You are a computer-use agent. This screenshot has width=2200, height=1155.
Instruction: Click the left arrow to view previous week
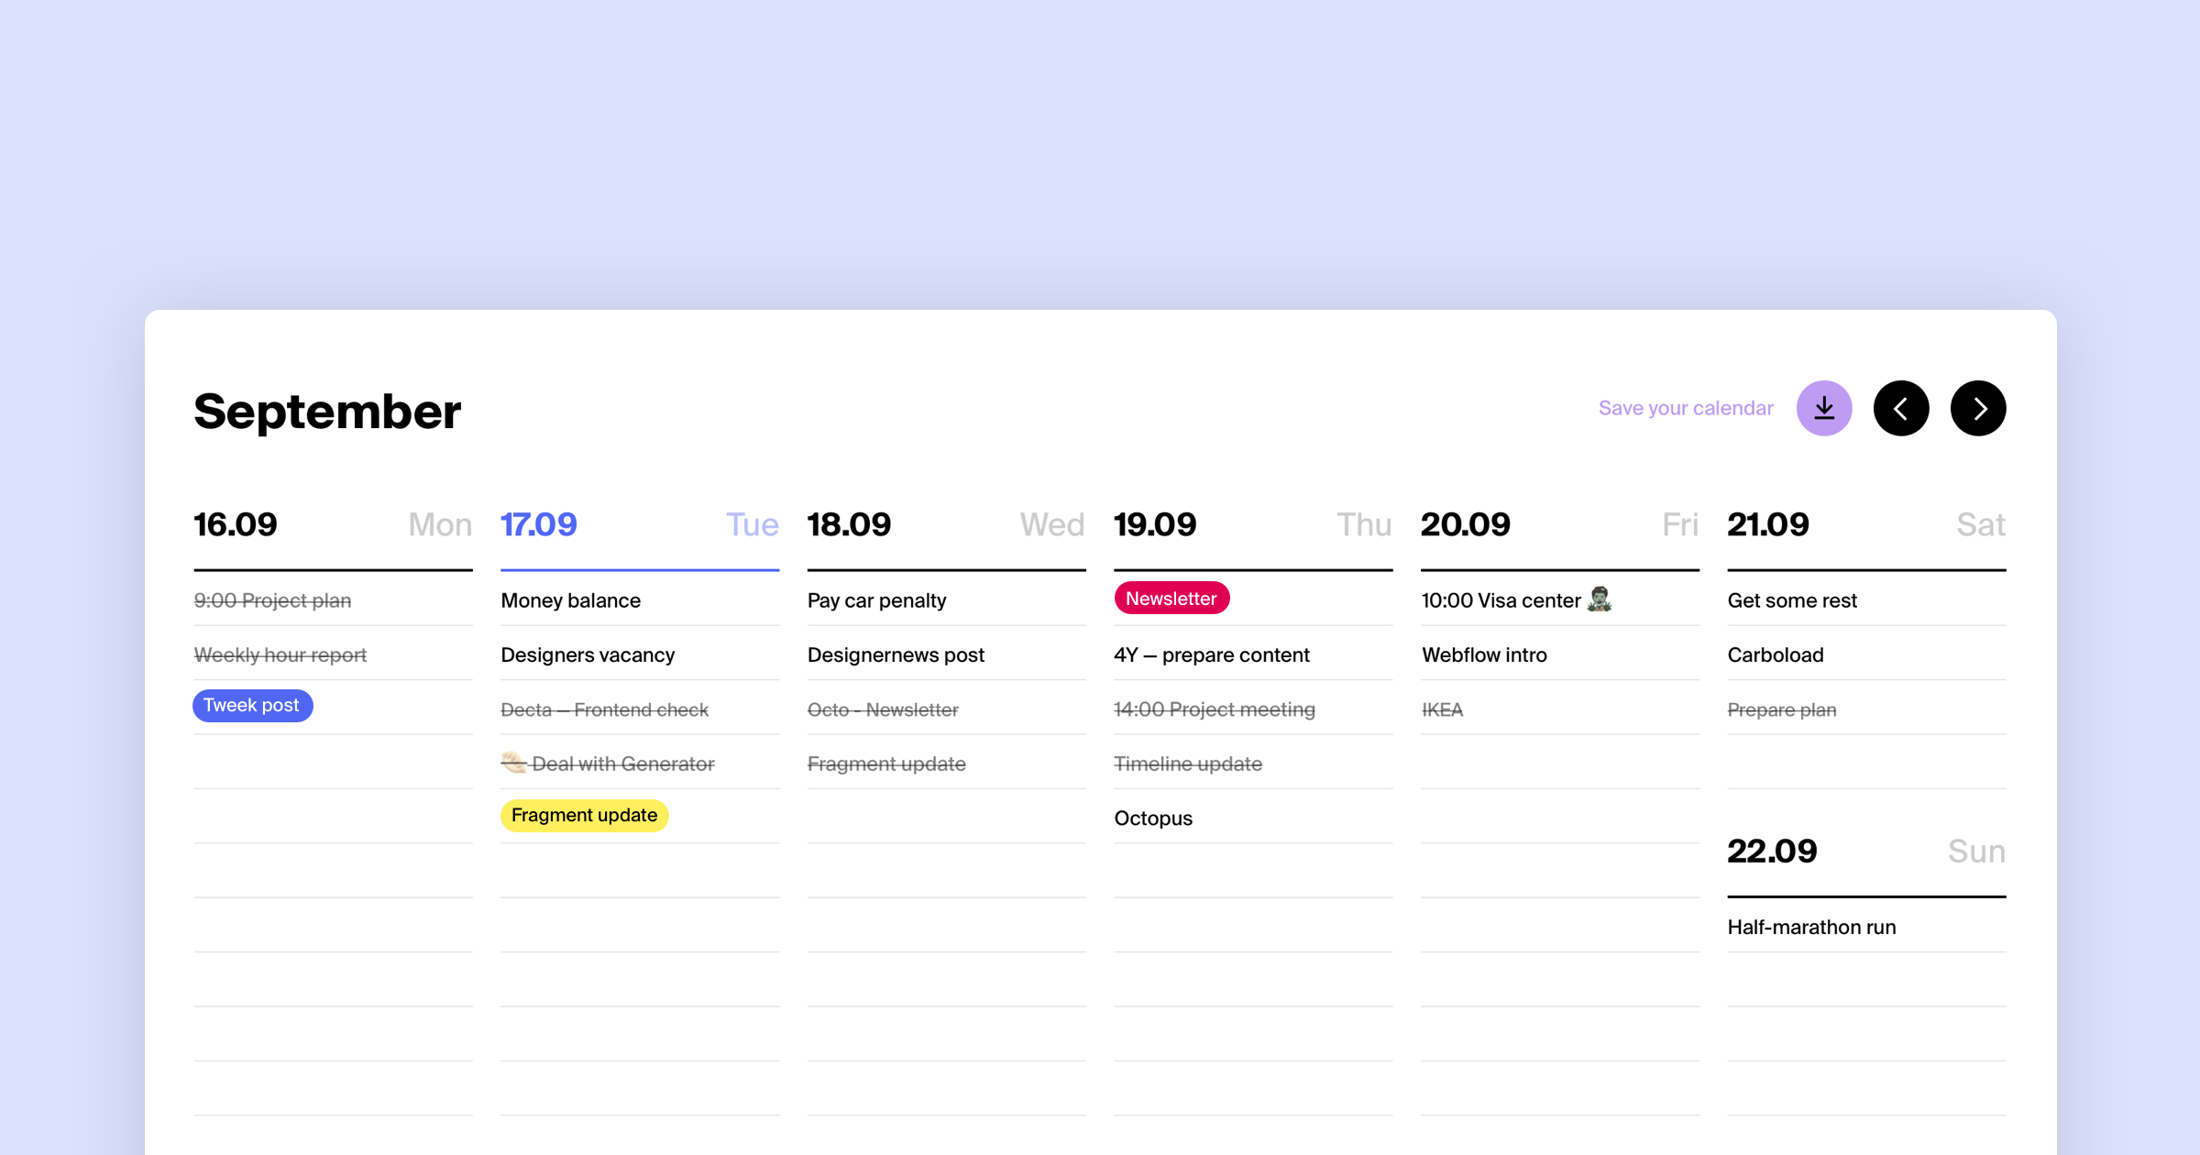[1901, 408]
